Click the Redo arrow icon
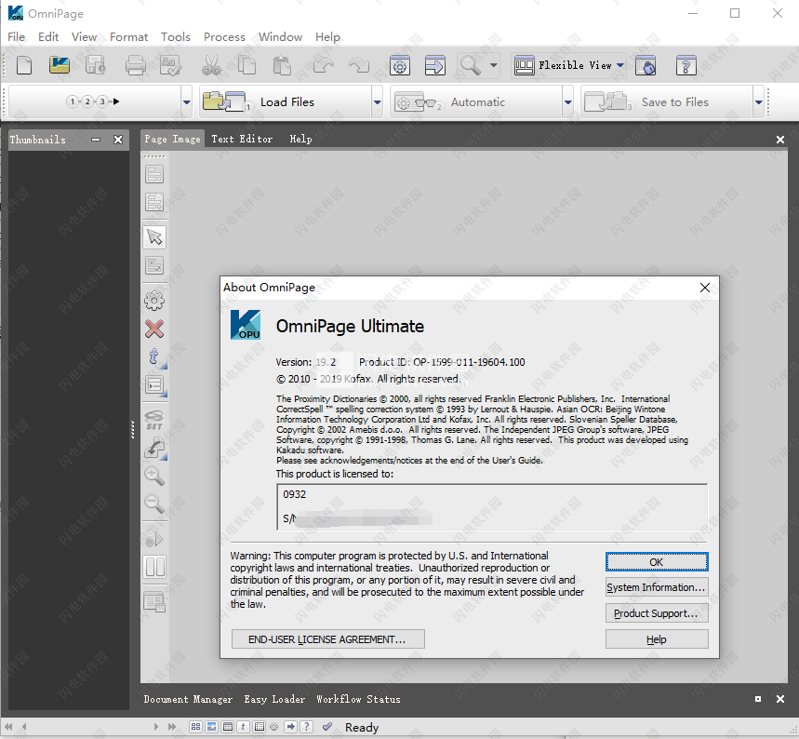This screenshot has height=739, width=799. 359,66
